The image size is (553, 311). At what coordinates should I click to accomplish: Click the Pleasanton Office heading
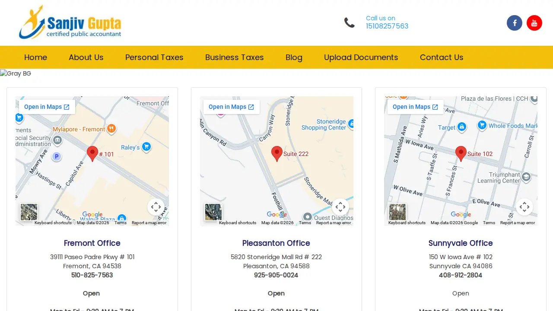pos(276,243)
